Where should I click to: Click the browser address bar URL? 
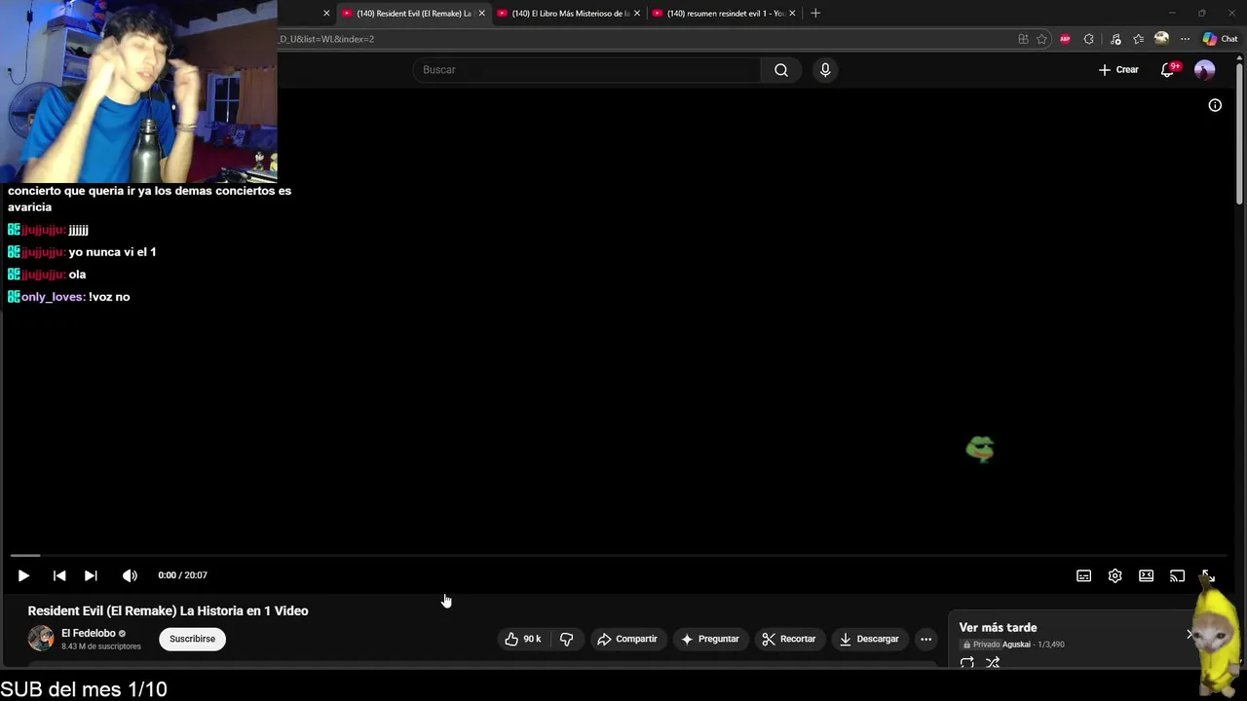click(x=326, y=39)
